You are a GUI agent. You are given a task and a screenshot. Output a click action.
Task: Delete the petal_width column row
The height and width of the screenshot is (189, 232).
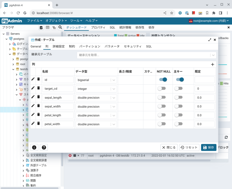pyautogui.click(x=39, y=124)
